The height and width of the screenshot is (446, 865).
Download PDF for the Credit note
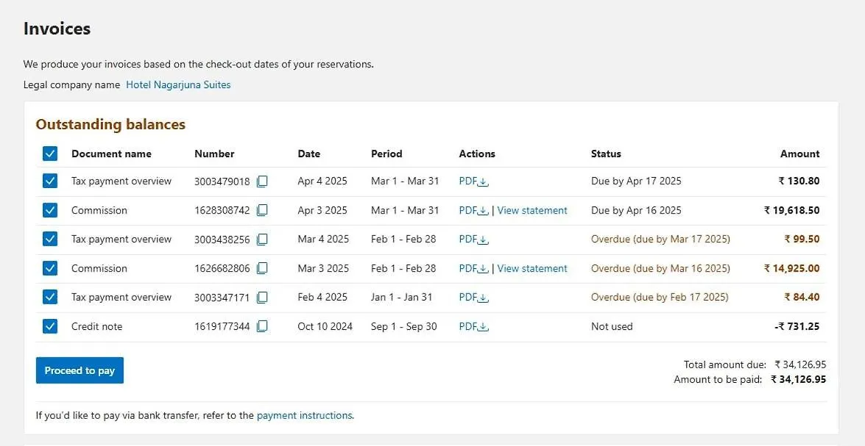pyautogui.click(x=474, y=326)
